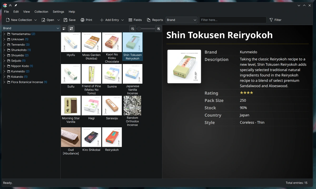This screenshot has width=316, height=189.
Task: Click the star rating in details
Action: [246, 93]
